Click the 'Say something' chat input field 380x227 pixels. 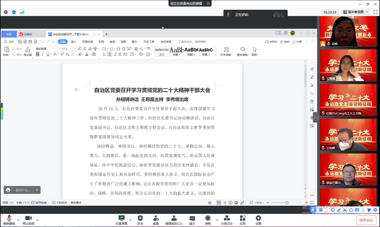(x=23, y=190)
